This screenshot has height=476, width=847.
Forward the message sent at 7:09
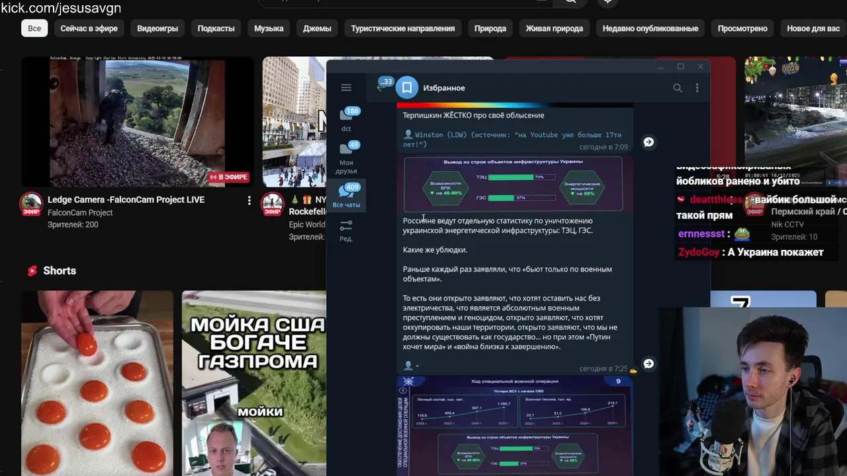pos(648,142)
